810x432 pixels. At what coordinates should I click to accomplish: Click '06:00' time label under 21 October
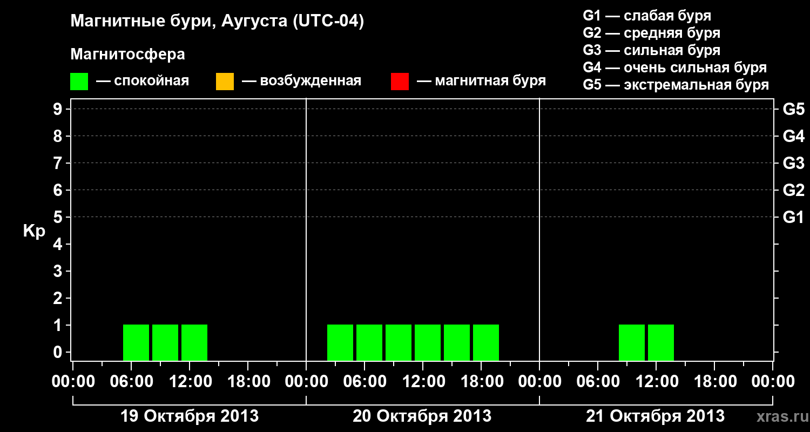[598, 382]
